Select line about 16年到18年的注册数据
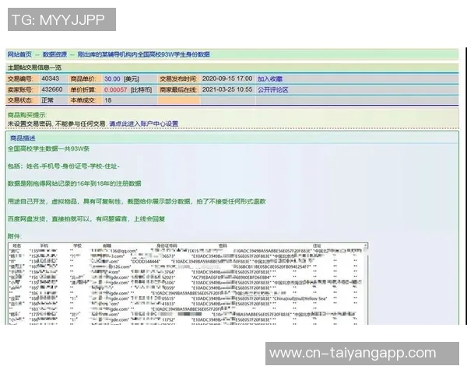The height and width of the screenshot is (373, 467). click(x=75, y=184)
